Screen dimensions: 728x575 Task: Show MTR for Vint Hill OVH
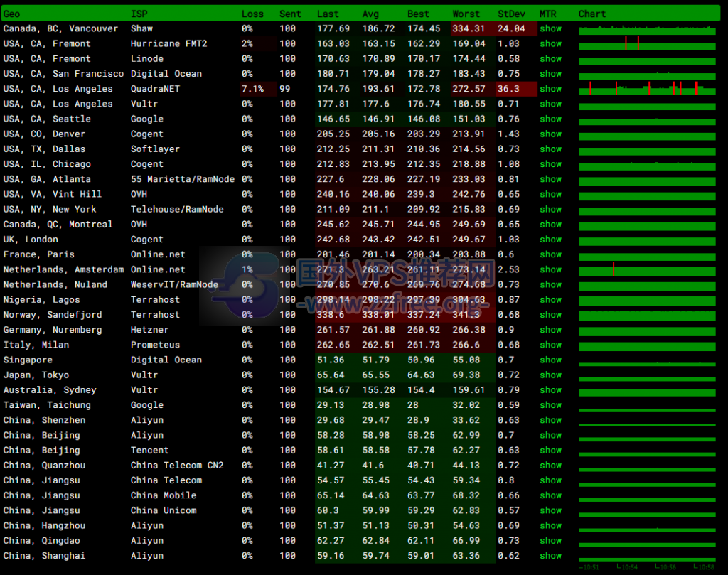coord(551,195)
